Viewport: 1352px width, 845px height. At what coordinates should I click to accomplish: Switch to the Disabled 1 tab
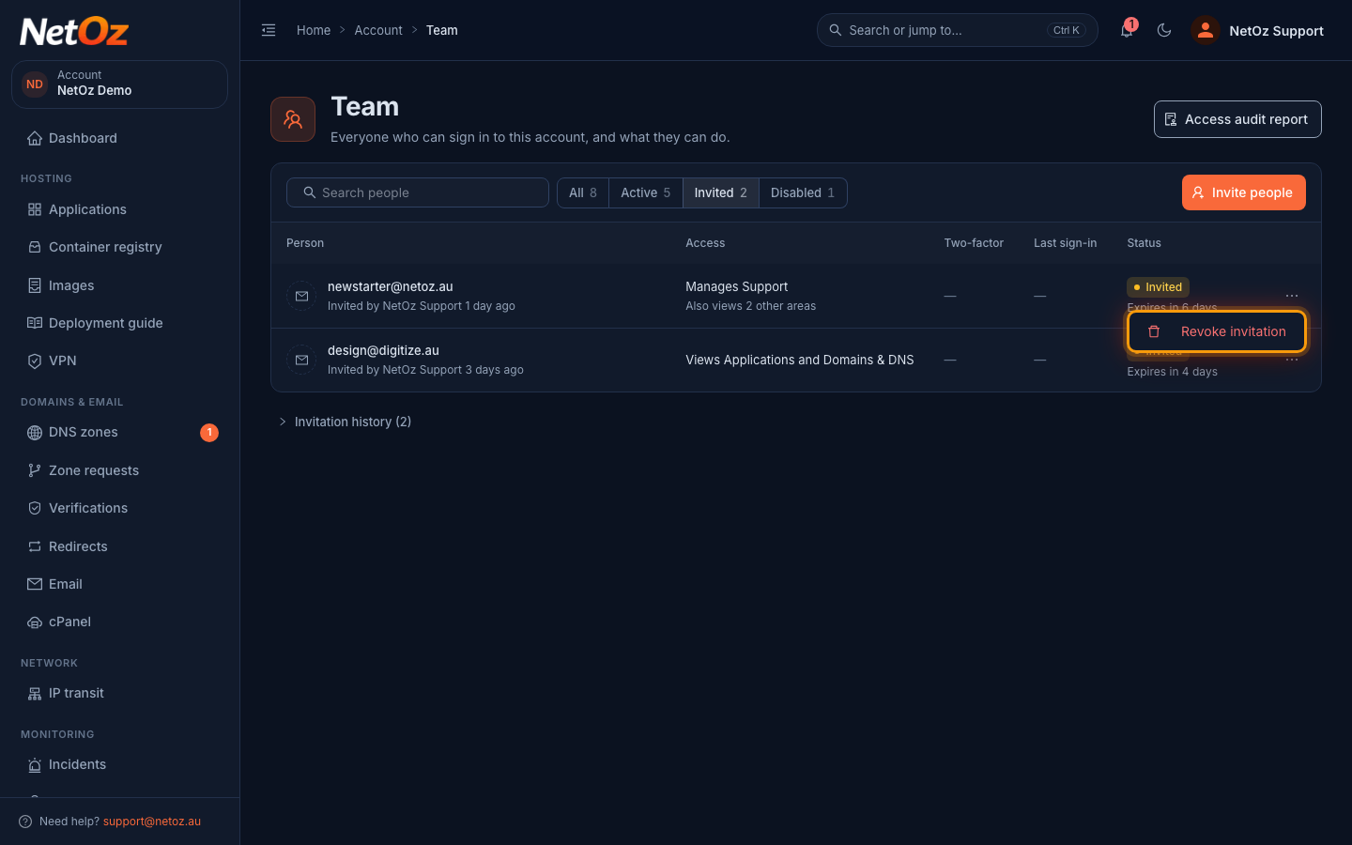click(803, 192)
